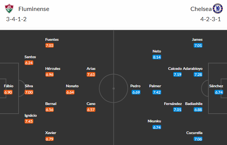Select Xavier's 6.79 rating badge
The height and width of the screenshot is (145, 227).
pos(50,139)
